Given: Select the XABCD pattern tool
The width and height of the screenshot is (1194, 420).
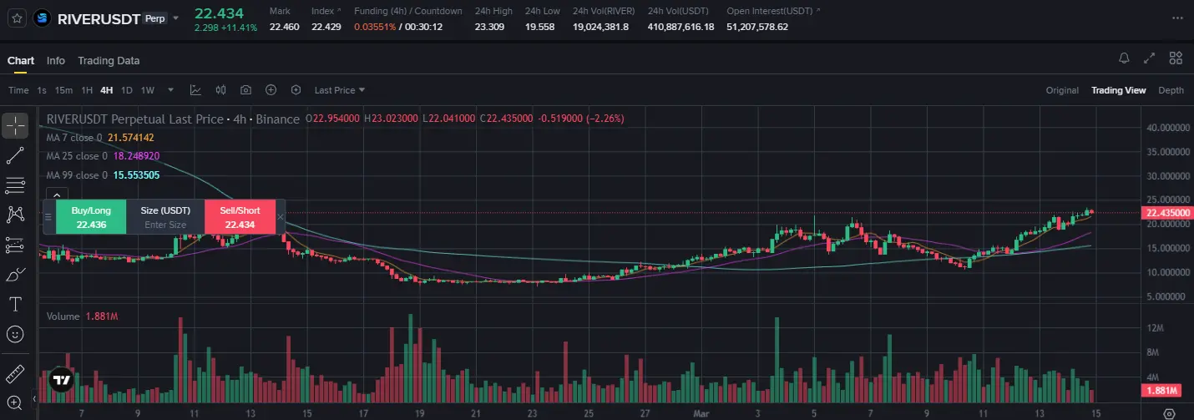Looking at the screenshot, I should pos(15,215).
